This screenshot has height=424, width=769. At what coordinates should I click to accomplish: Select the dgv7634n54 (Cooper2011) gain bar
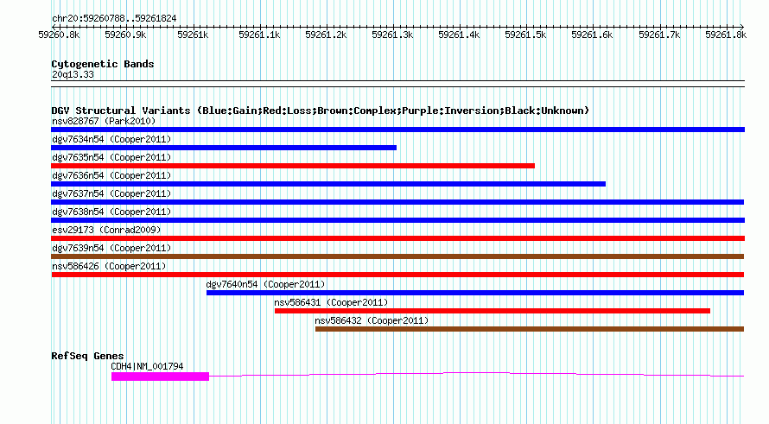(224, 148)
